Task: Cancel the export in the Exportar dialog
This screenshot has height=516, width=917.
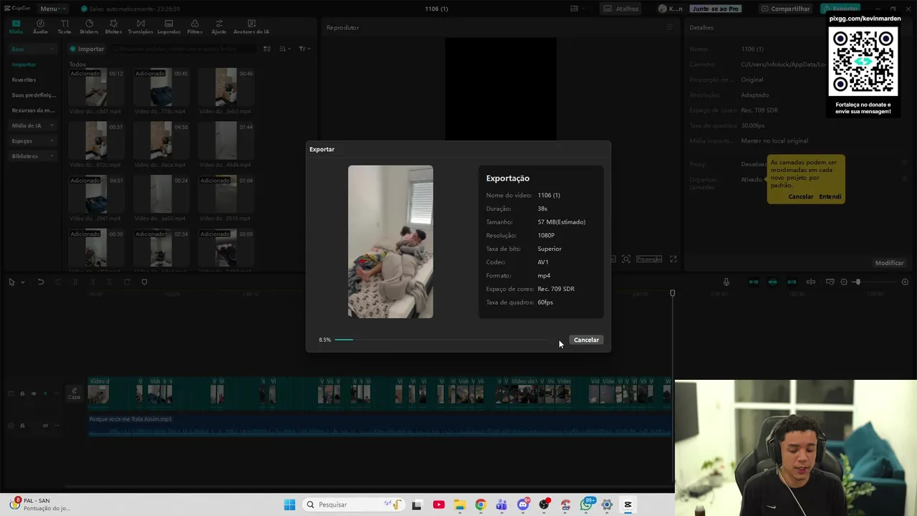Action: tap(586, 340)
